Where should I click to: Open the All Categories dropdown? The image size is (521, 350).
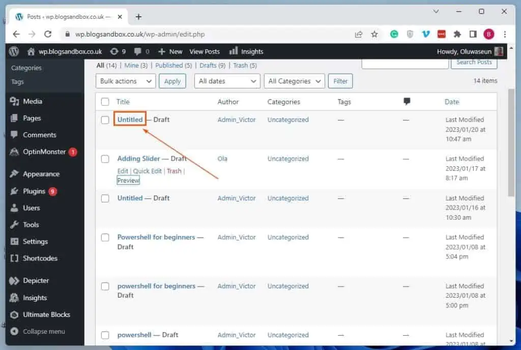294,81
